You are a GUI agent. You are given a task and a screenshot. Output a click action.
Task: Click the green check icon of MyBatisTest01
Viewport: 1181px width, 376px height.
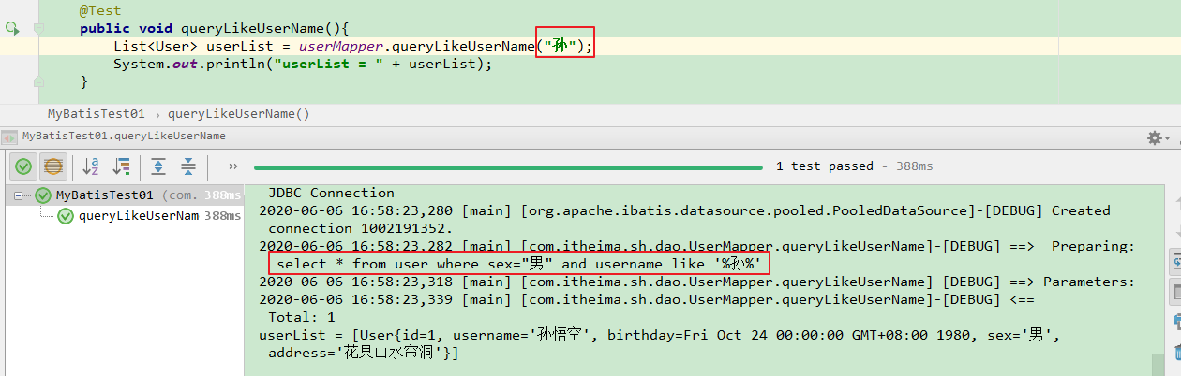43,195
